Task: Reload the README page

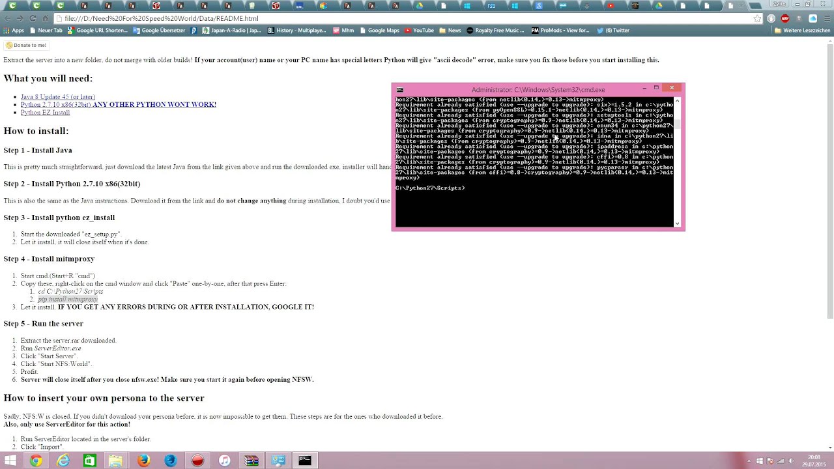Action: 33,18
